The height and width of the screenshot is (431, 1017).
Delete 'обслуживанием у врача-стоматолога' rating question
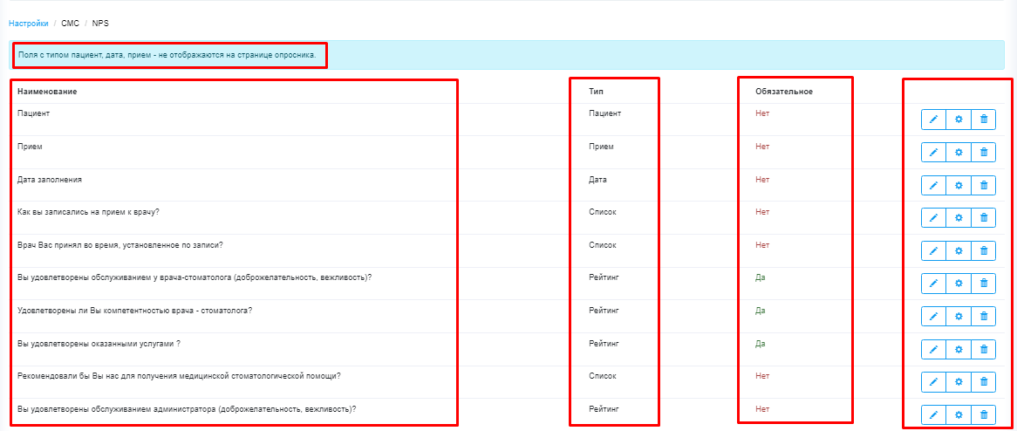click(x=983, y=284)
